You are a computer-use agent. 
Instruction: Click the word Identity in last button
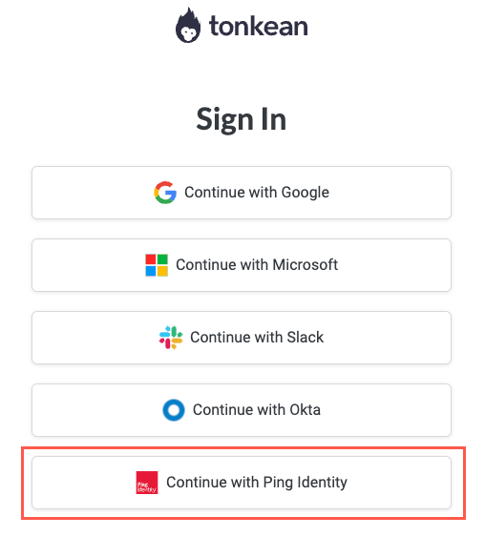tap(322, 483)
